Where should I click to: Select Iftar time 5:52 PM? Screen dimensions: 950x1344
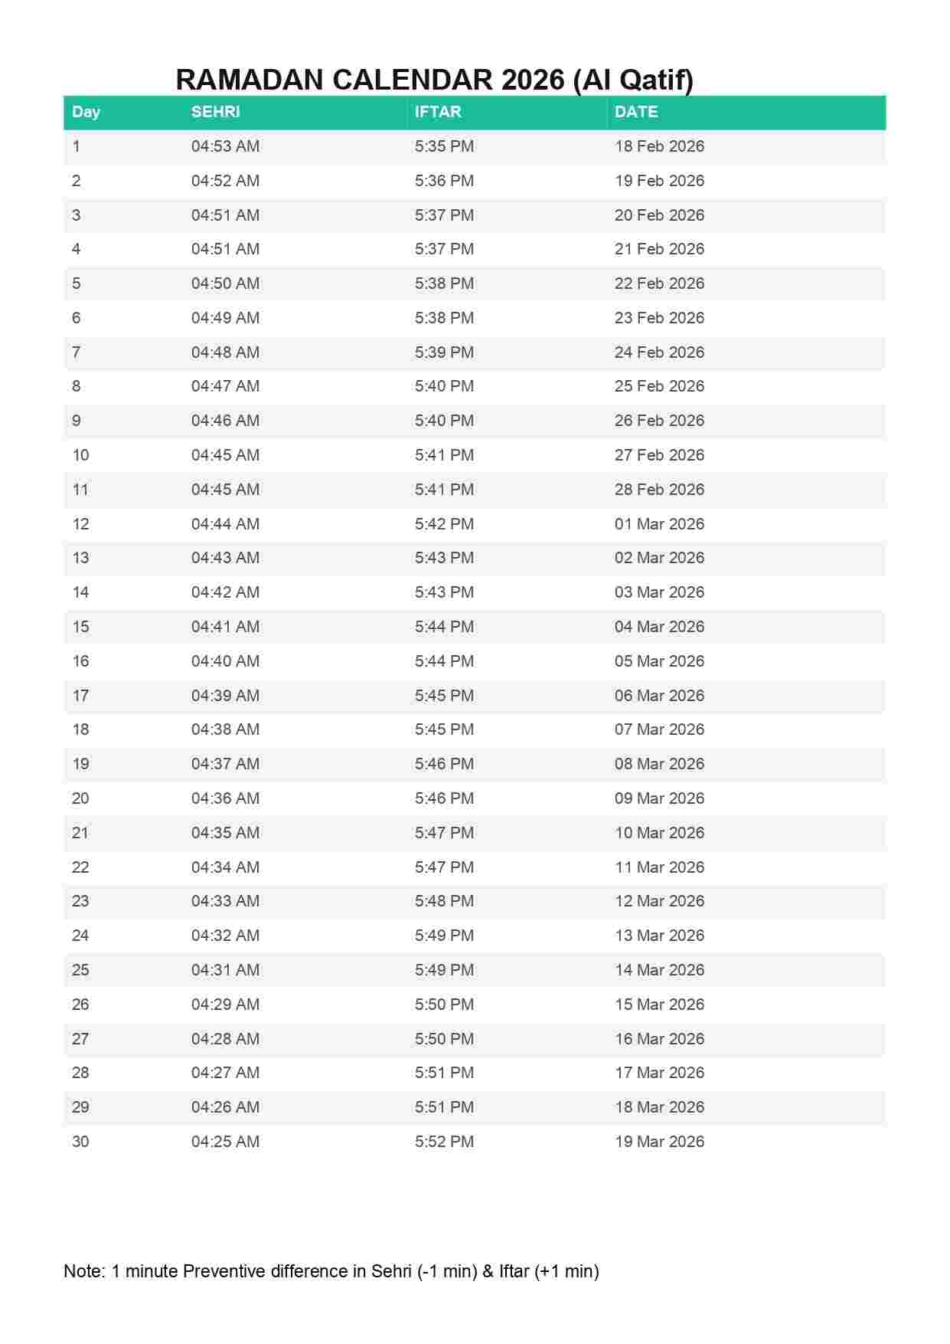click(x=444, y=1142)
